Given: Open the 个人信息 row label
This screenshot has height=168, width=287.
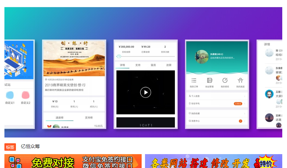Looking at the screenshot, I should click(195, 96).
